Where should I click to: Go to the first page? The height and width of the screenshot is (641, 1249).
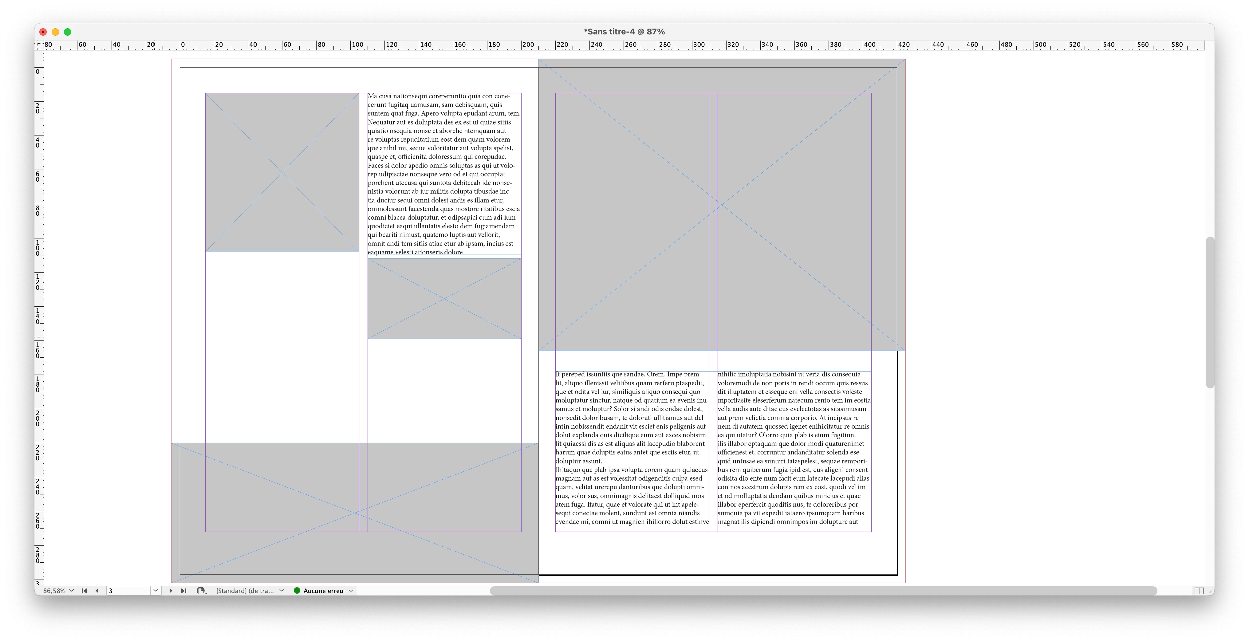tap(84, 591)
